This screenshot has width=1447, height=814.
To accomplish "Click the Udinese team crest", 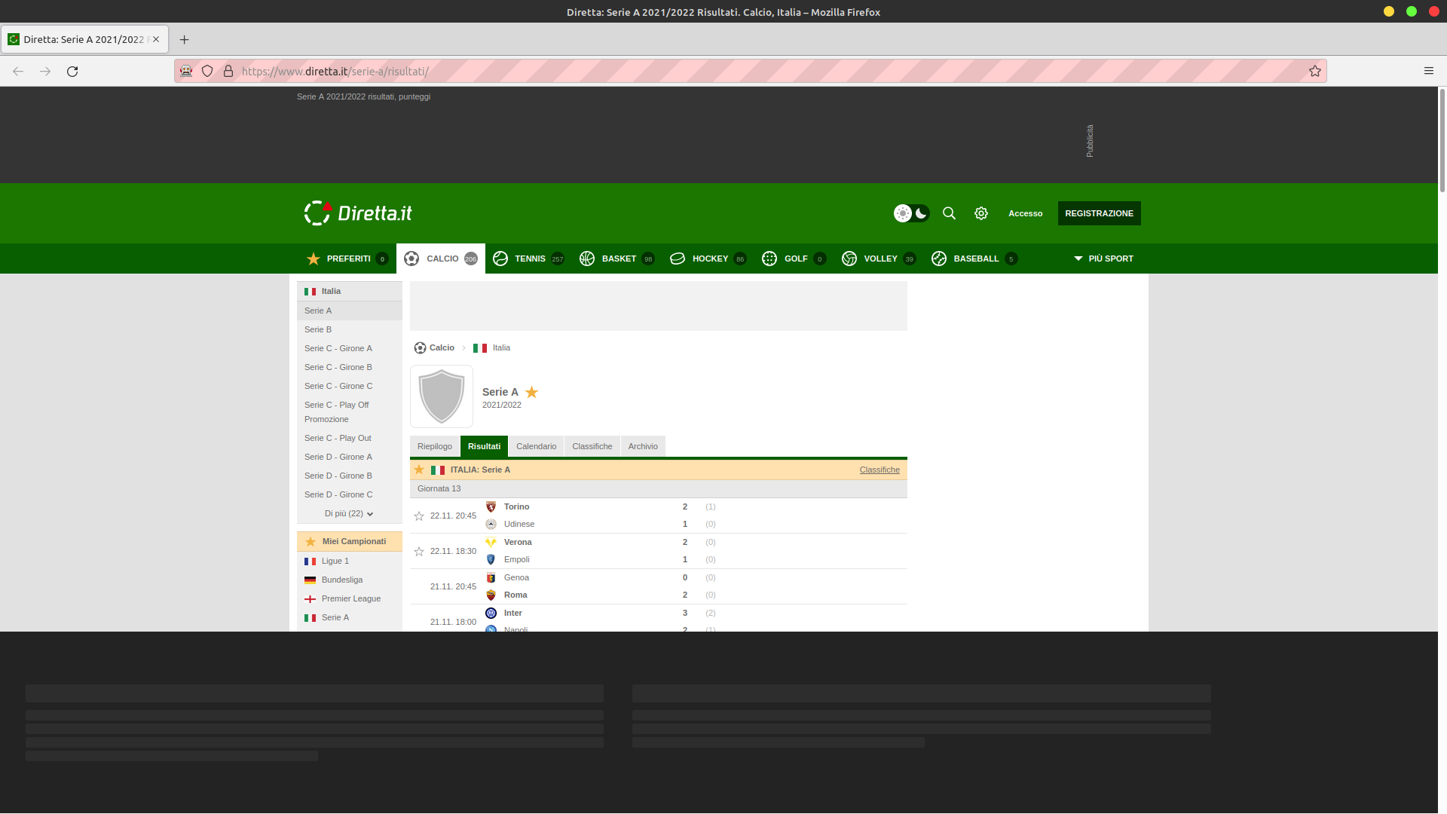I will tap(491, 524).
